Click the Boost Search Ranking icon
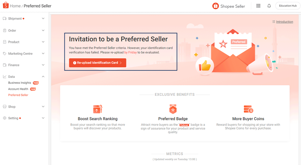Viewport: 301px width, 165px height. pyautogui.click(x=98, y=109)
